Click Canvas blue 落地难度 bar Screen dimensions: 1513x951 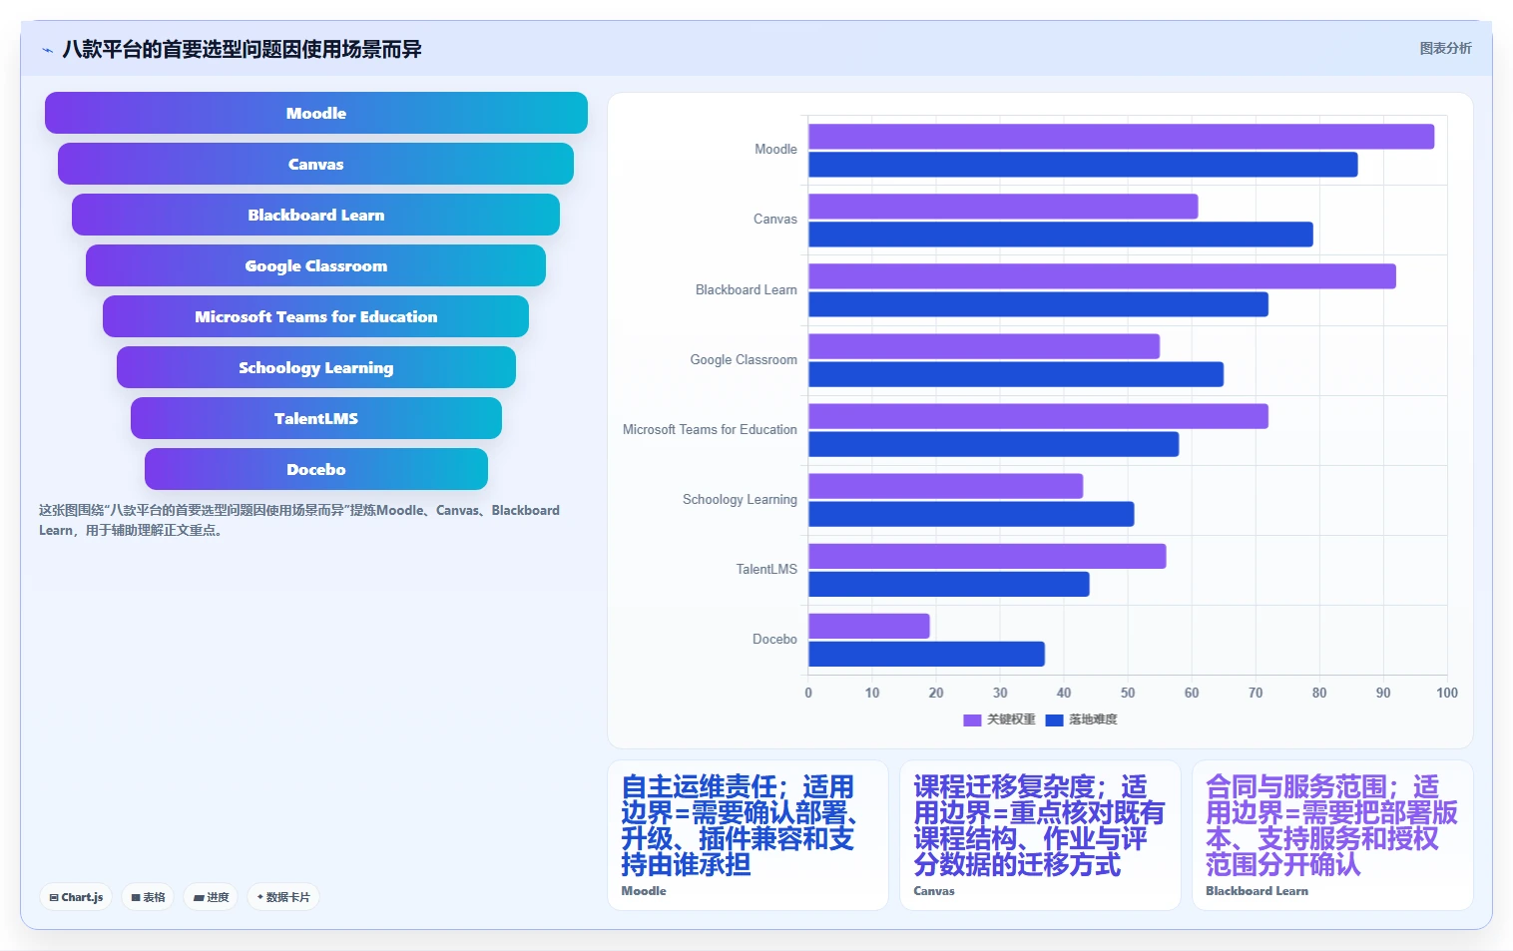coord(1061,235)
